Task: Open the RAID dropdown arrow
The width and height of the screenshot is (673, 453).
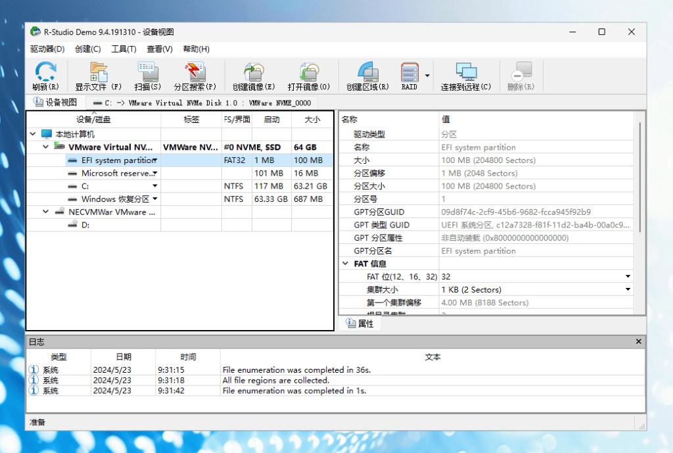Action: click(x=427, y=76)
